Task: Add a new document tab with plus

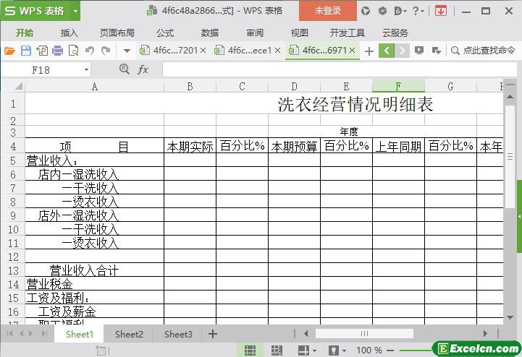Action: pyautogui.click(x=369, y=51)
